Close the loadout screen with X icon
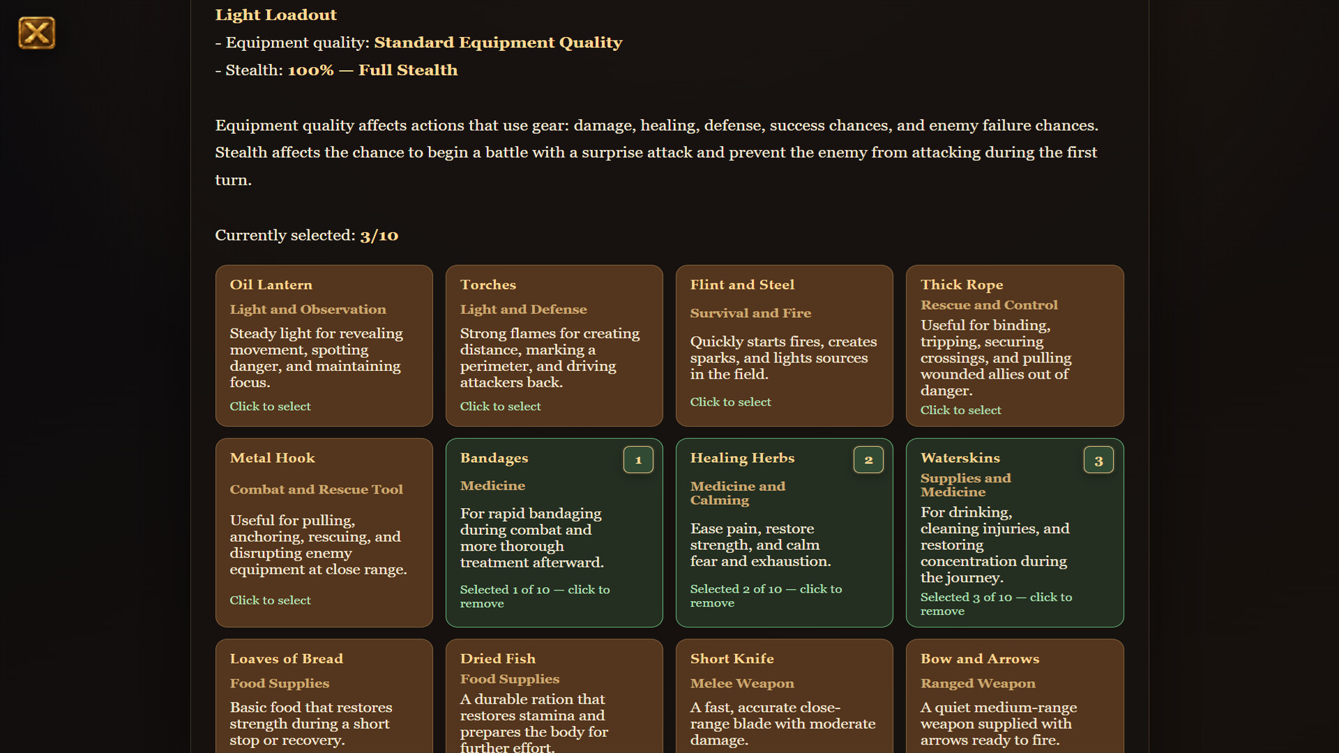 36,33
